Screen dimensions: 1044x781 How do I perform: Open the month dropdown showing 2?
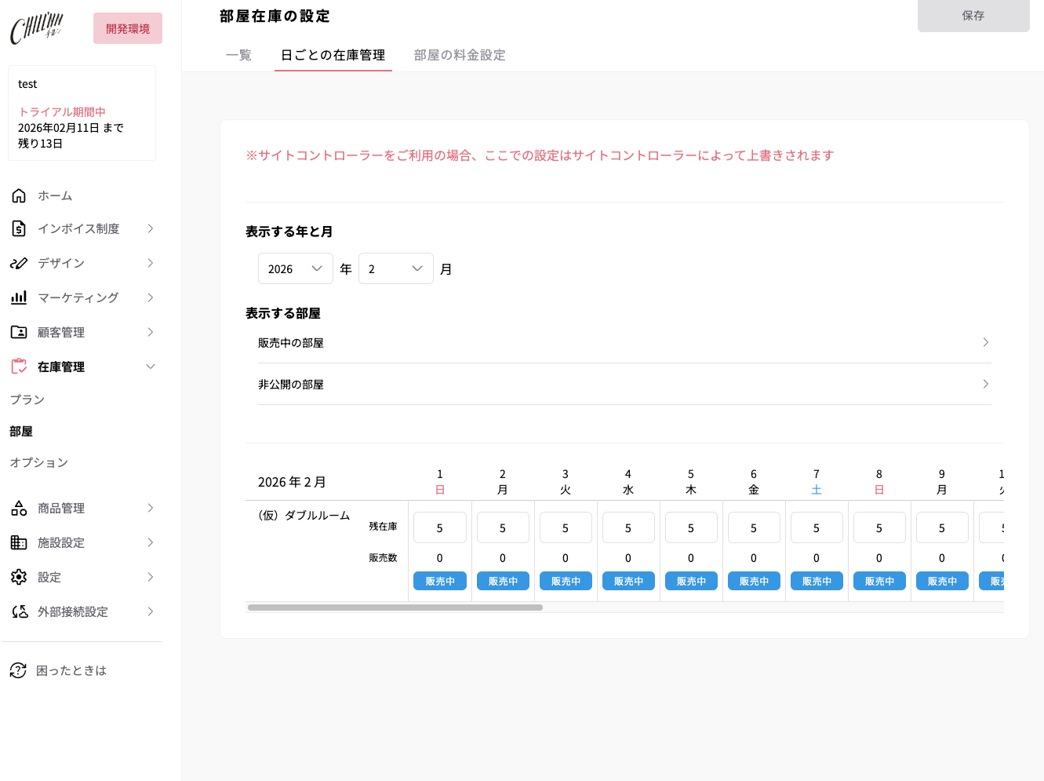coord(396,268)
